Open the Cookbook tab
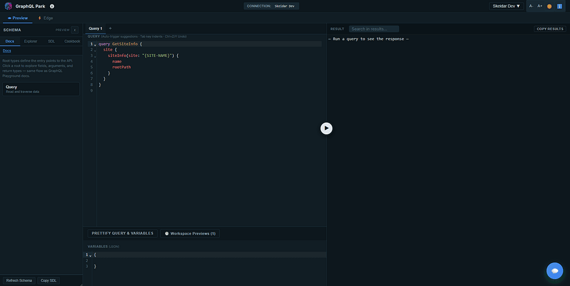The width and height of the screenshot is (570, 286). tap(72, 42)
